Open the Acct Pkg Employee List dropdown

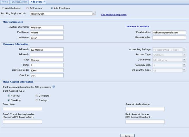point(94,13)
